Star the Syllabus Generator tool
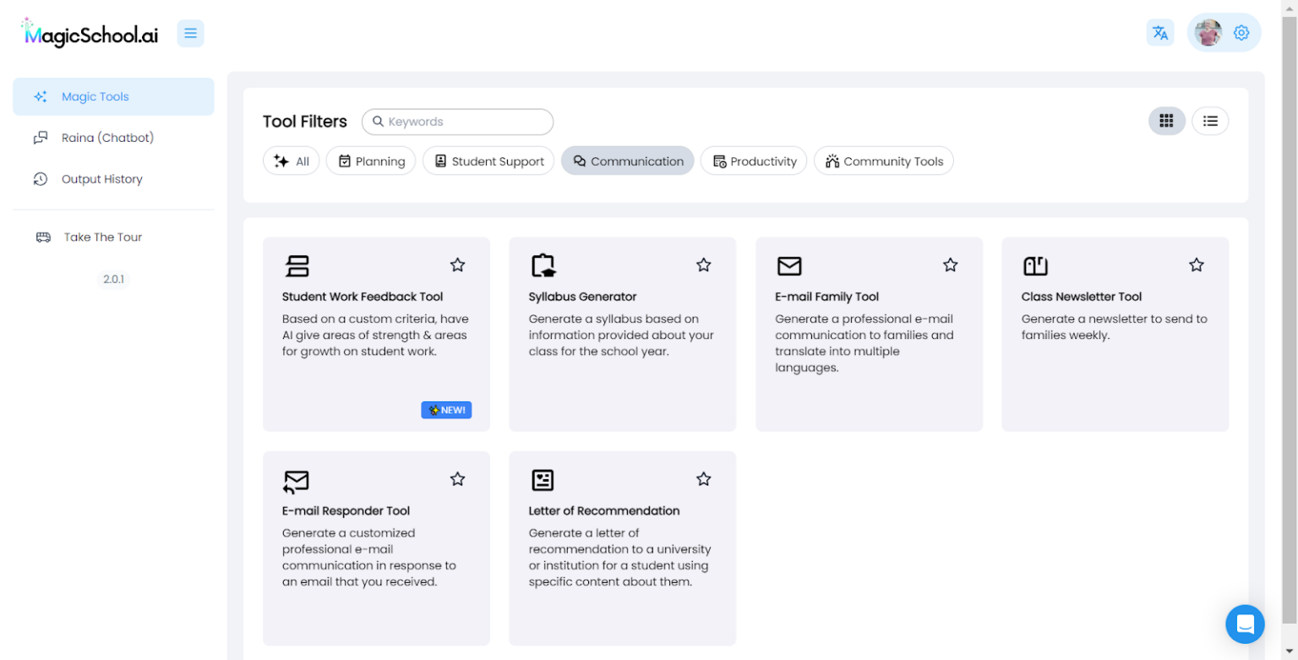This screenshot has width=1298, height=660. (x=703, y=265)
